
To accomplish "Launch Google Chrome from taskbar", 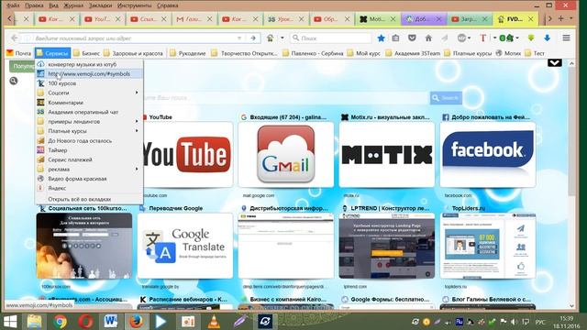I will click(60, 322).
